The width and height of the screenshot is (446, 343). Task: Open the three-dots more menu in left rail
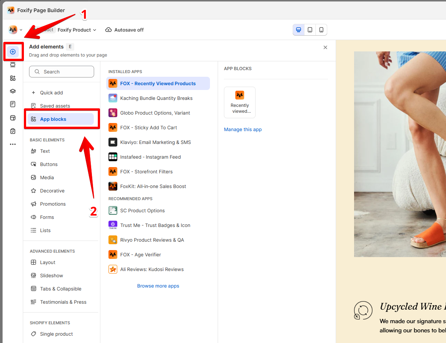point(13,144)
